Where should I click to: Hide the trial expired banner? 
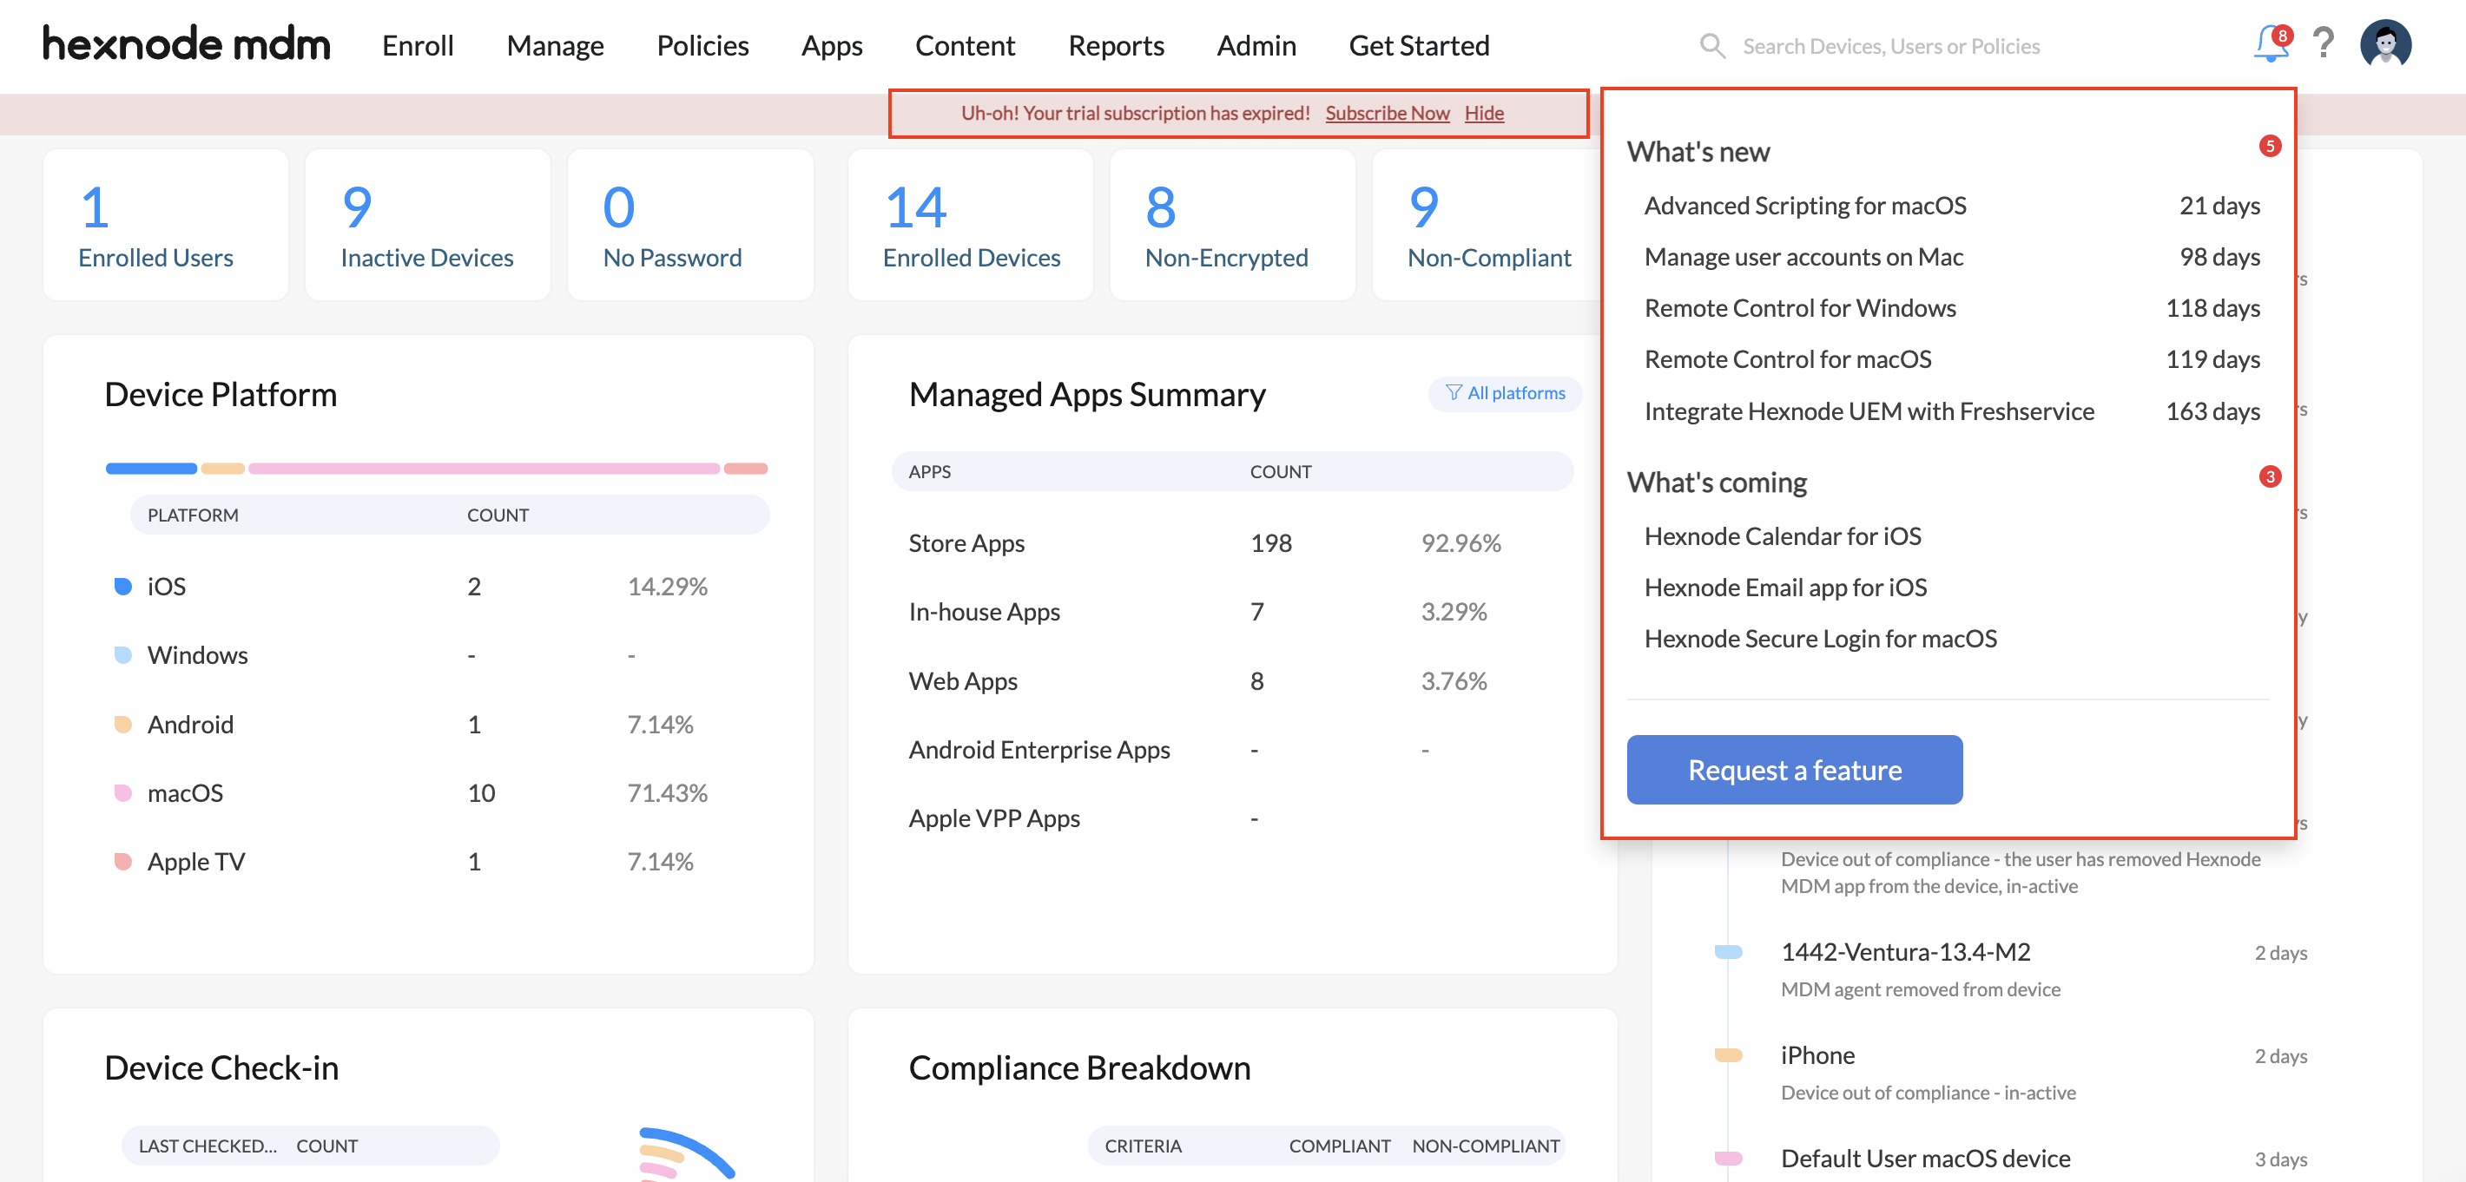click(1484, 113)
